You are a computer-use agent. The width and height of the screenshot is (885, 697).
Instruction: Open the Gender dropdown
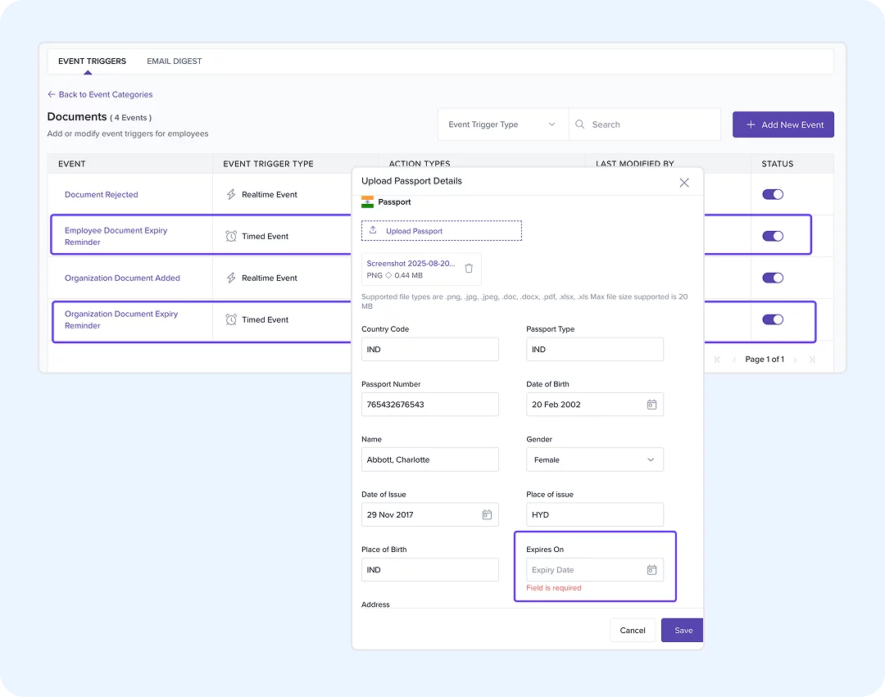[595, 459]
